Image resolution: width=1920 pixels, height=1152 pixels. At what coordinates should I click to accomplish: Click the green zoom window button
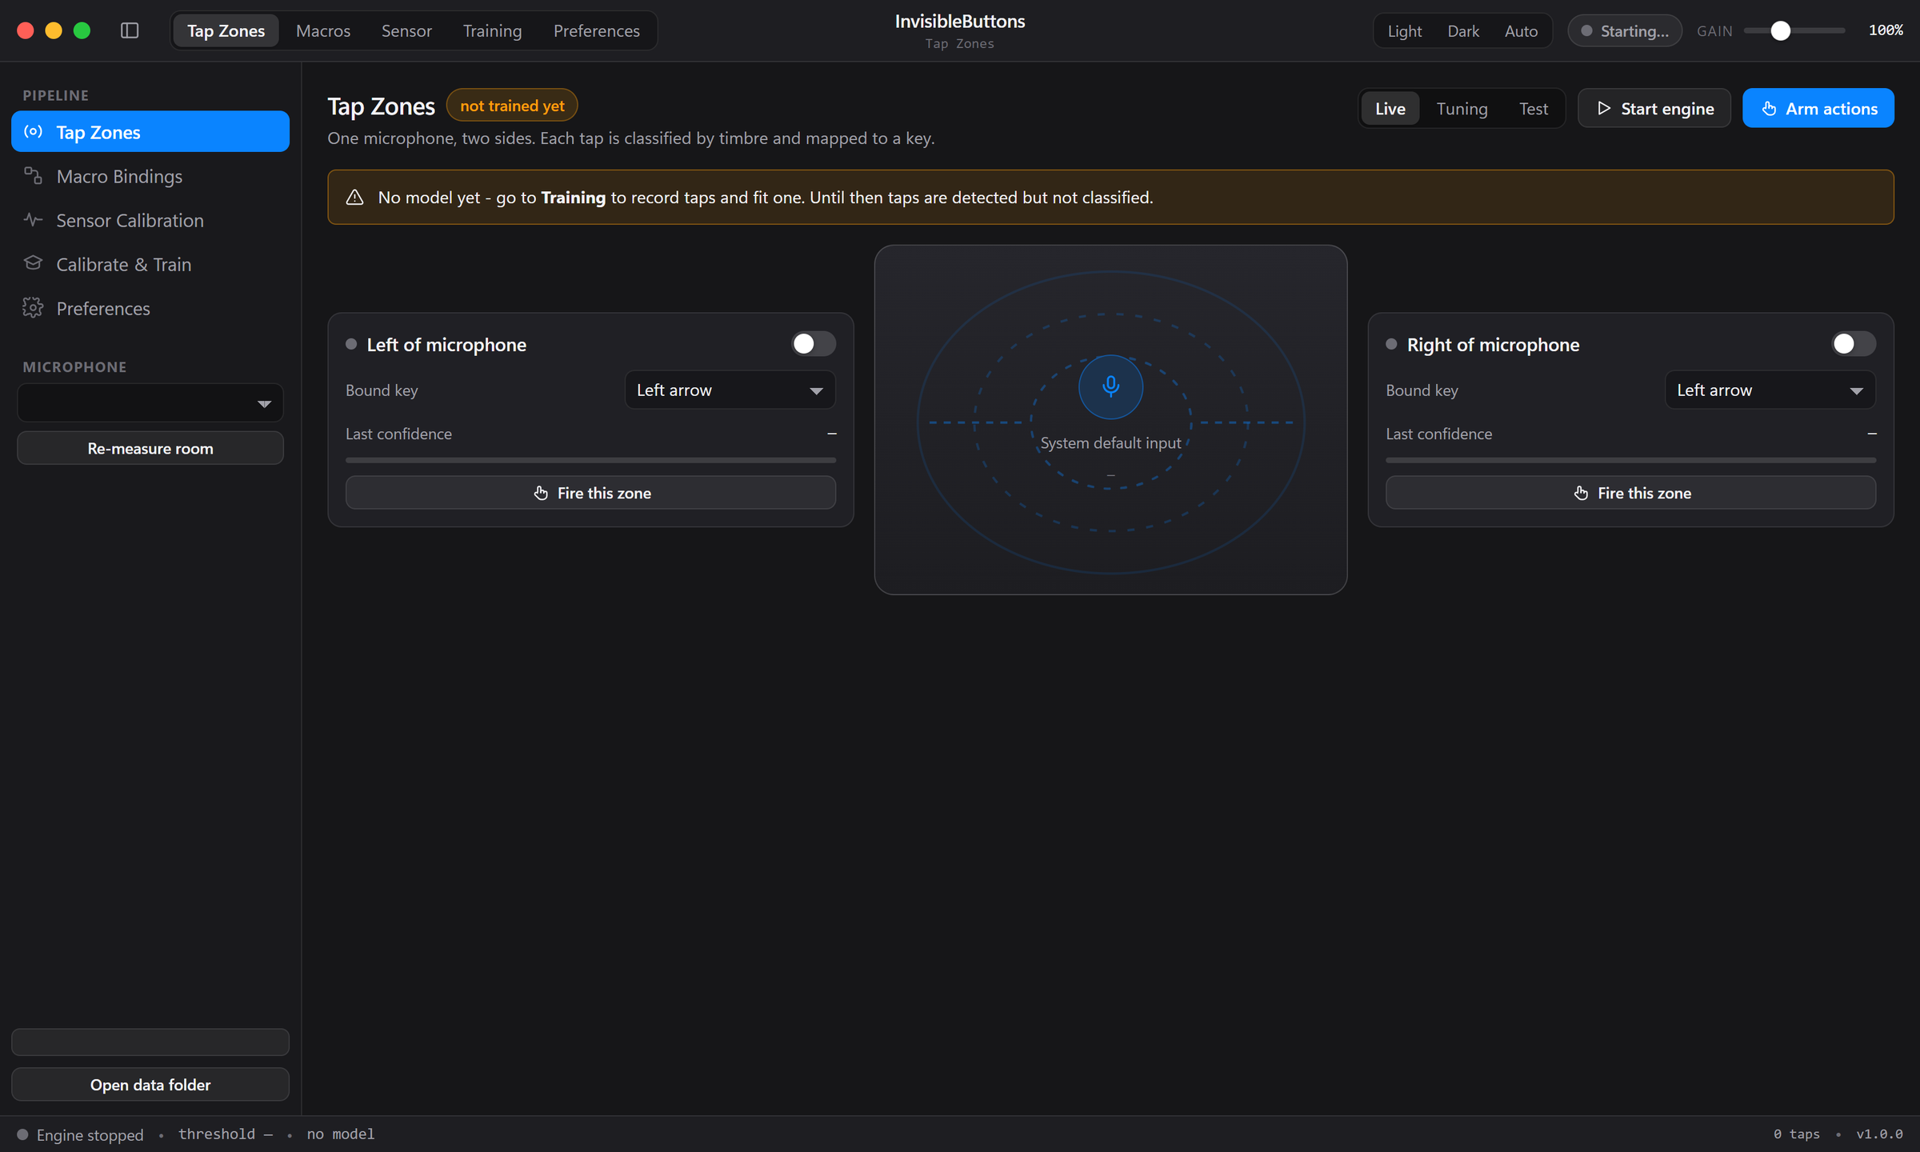click(82, 30)
